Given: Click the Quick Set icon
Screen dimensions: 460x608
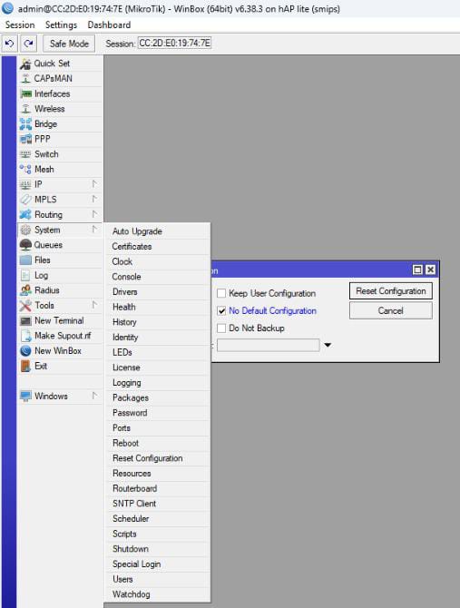Looking at the screenshot, I should click(x=25, y=64).
